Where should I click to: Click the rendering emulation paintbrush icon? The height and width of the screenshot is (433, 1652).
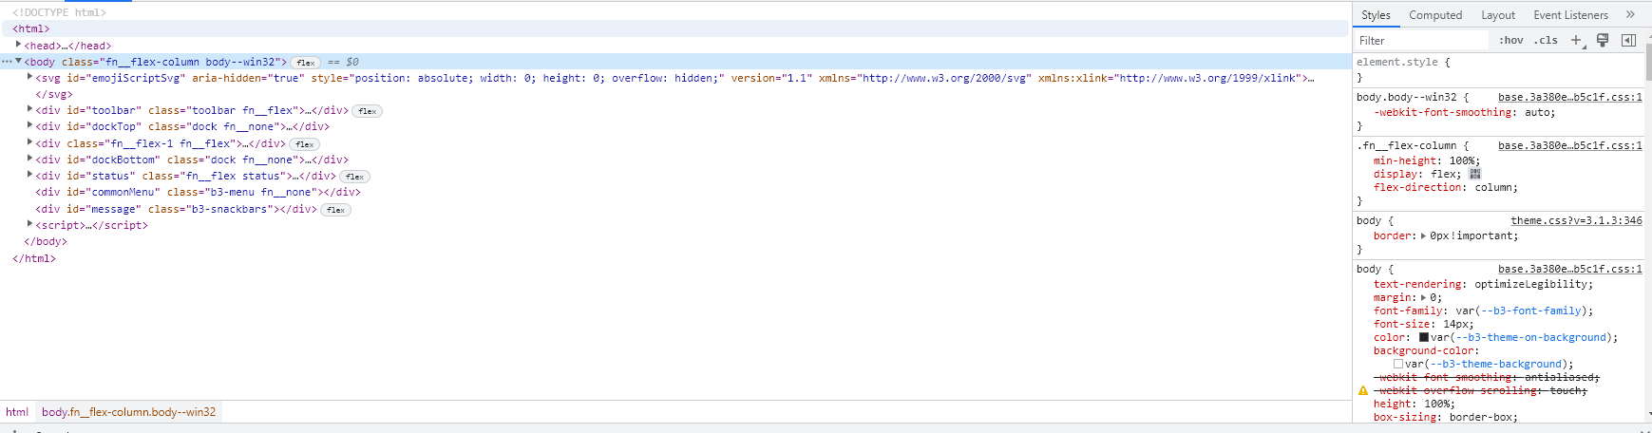[1603, 40]
